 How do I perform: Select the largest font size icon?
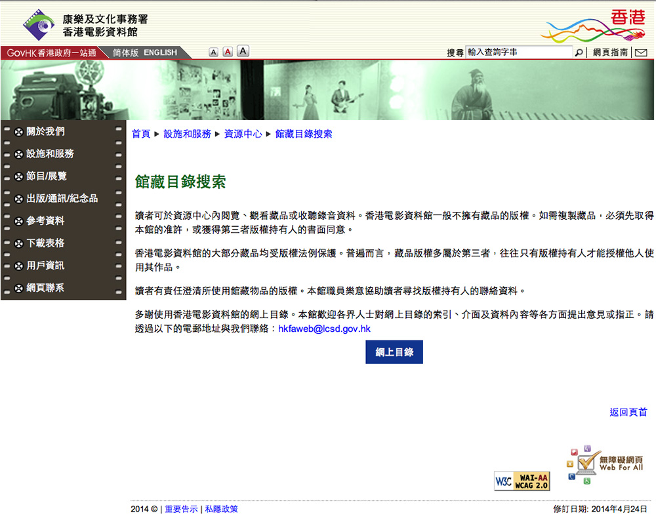pyautogui.click(x=243, y=51)
